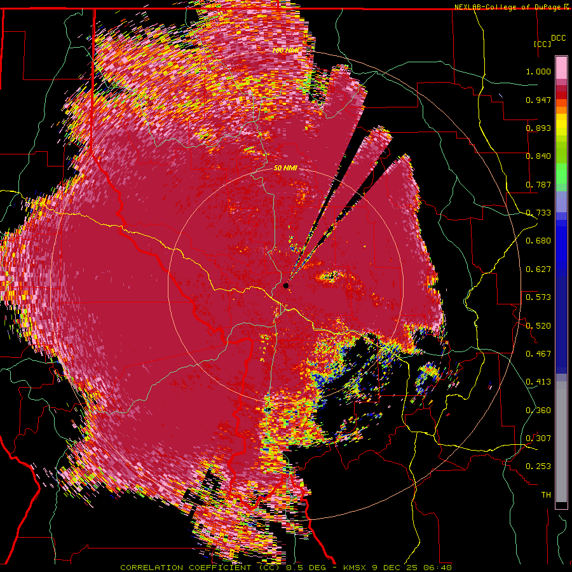Click the DCC product label
Screen dimensions: 572x572
559,38
